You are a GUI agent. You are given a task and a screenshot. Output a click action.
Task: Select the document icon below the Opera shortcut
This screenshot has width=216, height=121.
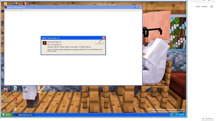point(15,110)
